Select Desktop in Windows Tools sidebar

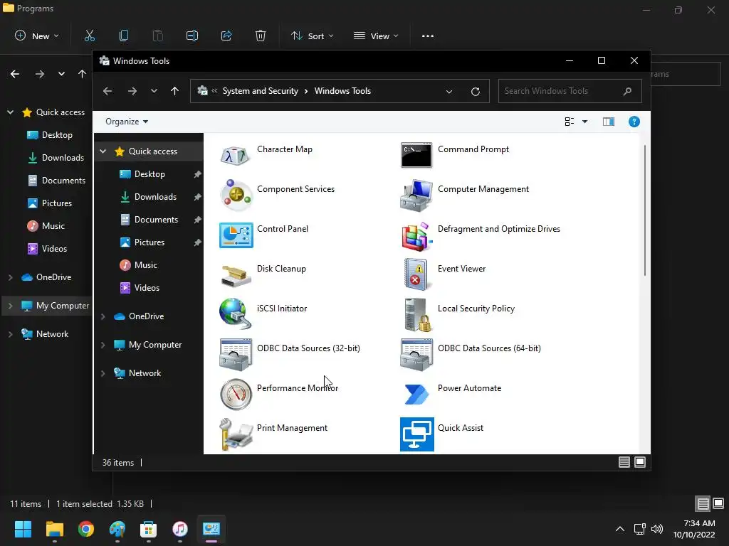[x=149, y=174]
